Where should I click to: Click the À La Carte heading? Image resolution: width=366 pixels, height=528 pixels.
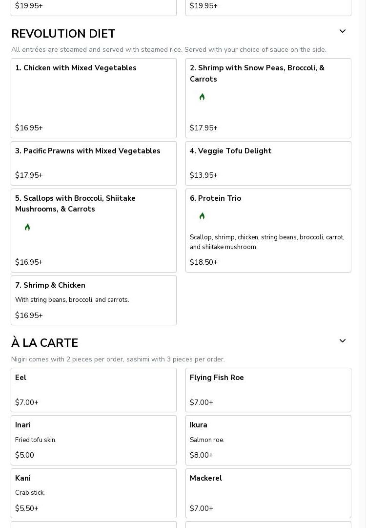[44, 343]
